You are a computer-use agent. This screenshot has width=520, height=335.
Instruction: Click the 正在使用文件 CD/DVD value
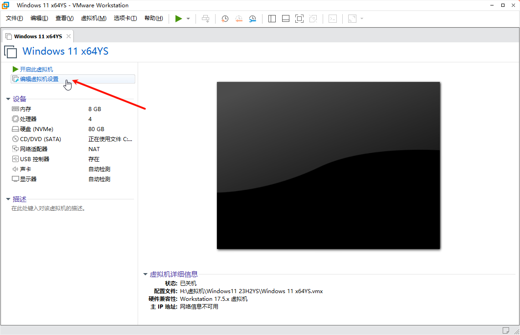[110, 139]
